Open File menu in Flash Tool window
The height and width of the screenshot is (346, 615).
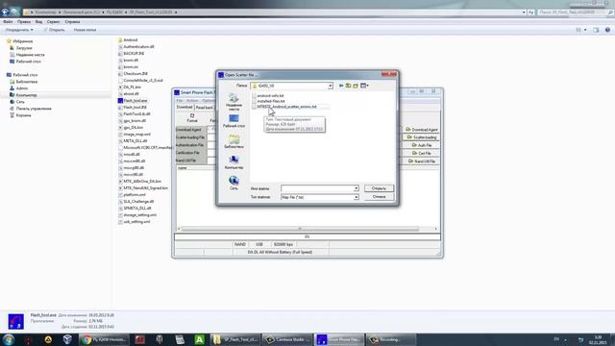coord(180,100)
